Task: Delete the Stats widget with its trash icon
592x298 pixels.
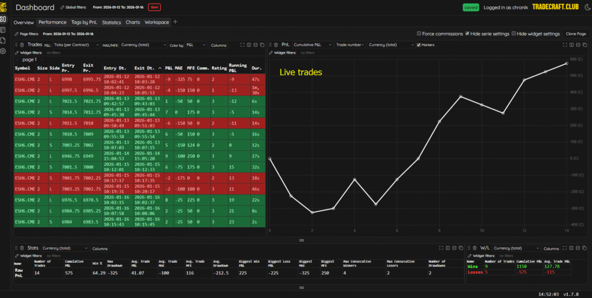Action: click(22, 248)
